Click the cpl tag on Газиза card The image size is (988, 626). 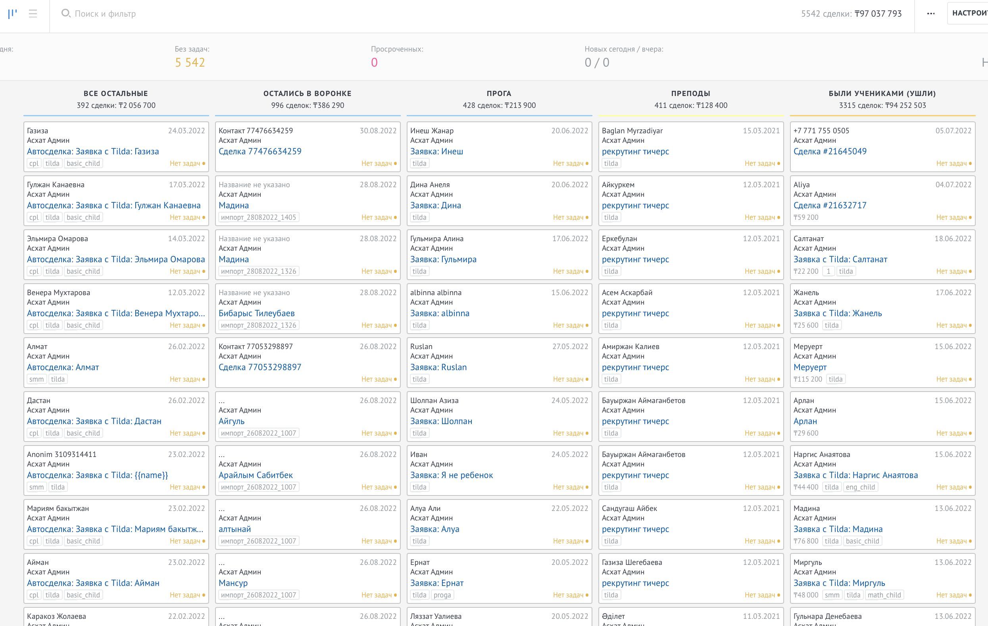pyautogui.click(x=34, y=163)
